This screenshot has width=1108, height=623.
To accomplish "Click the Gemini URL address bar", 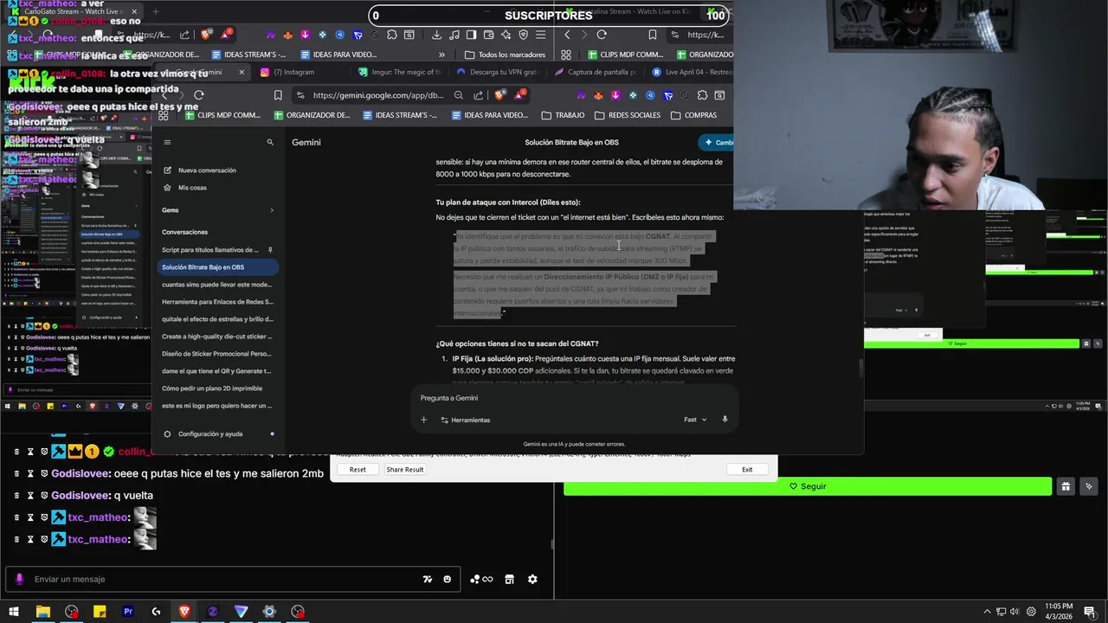I will (x=377, y=95).
